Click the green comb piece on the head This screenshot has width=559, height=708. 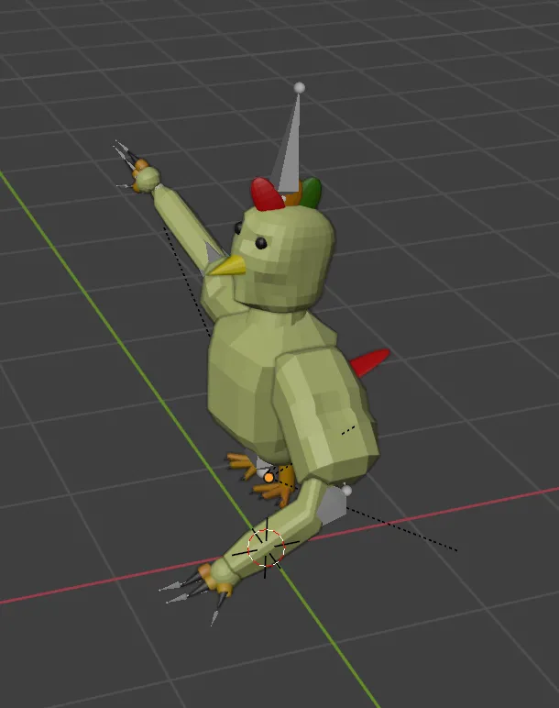tap(312, 192)
